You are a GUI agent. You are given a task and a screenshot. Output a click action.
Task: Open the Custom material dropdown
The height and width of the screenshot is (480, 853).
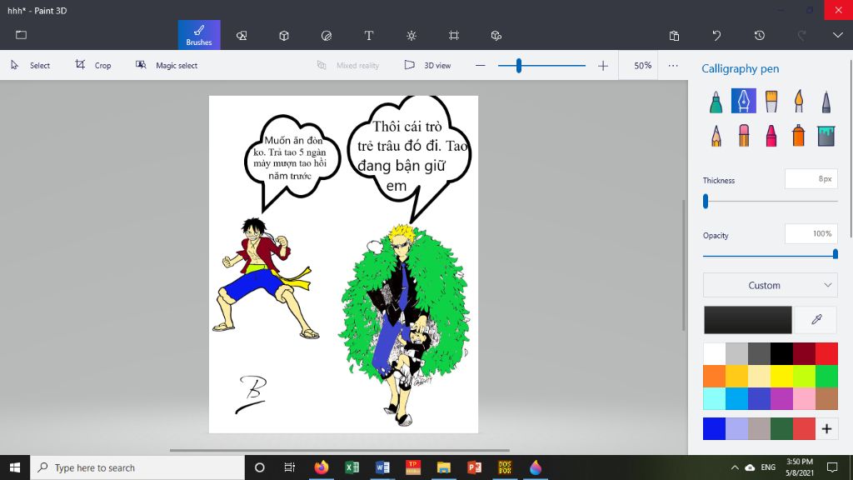click(770, 285)
